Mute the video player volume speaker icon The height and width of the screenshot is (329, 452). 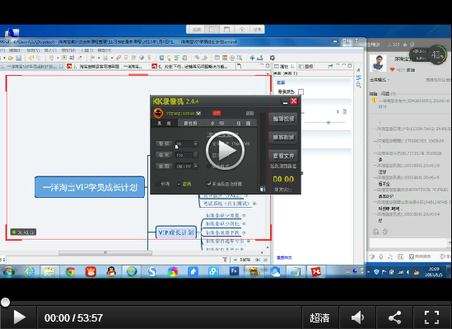click(357, 317)
